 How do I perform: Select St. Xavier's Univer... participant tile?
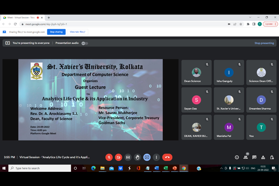(x=229, y=100)
